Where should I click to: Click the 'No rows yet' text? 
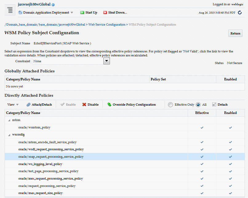[14, 87]
